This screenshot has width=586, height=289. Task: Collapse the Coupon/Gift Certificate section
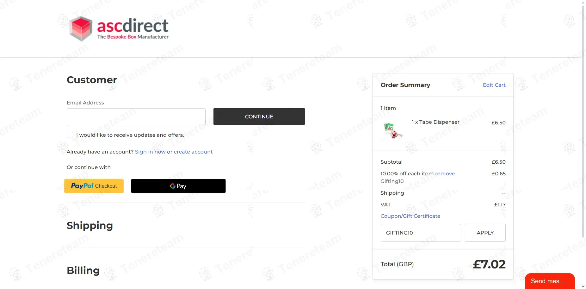[x=410, y=216]
